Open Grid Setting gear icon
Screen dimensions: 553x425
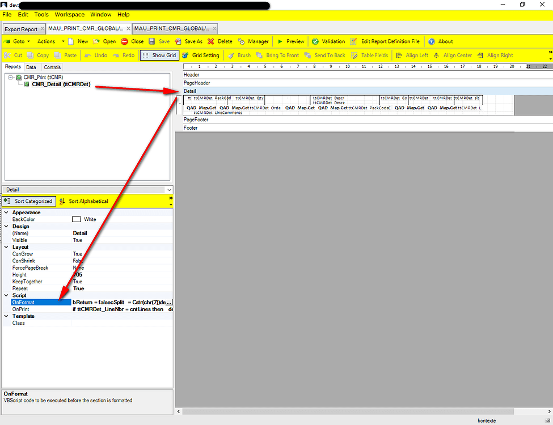pos(185,56)
